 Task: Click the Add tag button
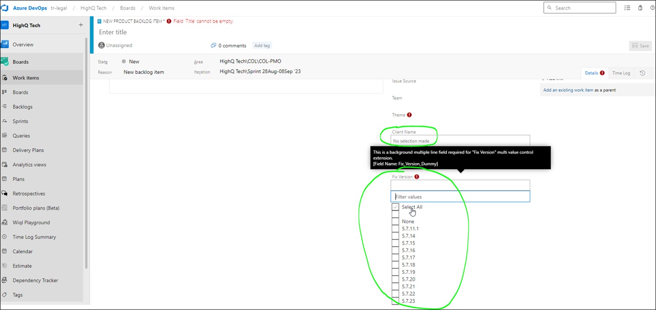click(262, 45)
